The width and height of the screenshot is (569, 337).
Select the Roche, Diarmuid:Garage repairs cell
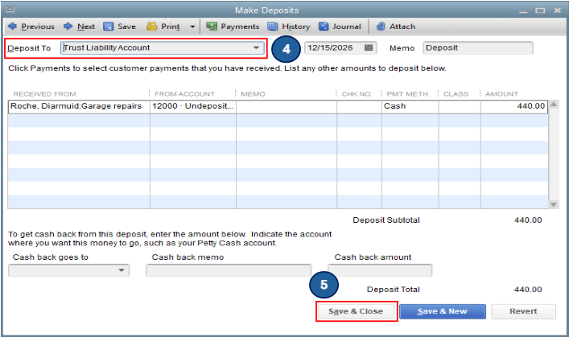click(79, 106)
